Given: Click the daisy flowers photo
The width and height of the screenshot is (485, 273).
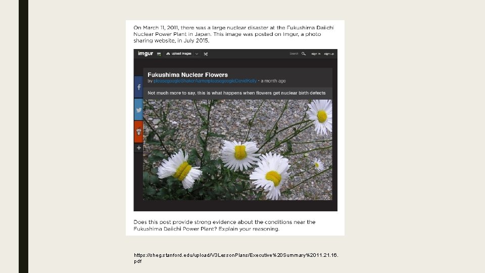Looking at the screenshot, I should click(237, 150).
